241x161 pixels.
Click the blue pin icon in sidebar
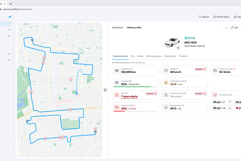[10, 17]
